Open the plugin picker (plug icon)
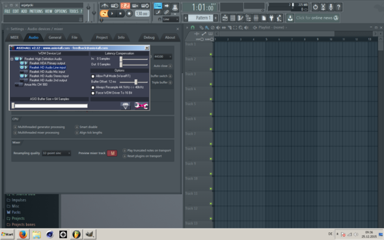This screenshot has width=384, height=240. (271, 18)
